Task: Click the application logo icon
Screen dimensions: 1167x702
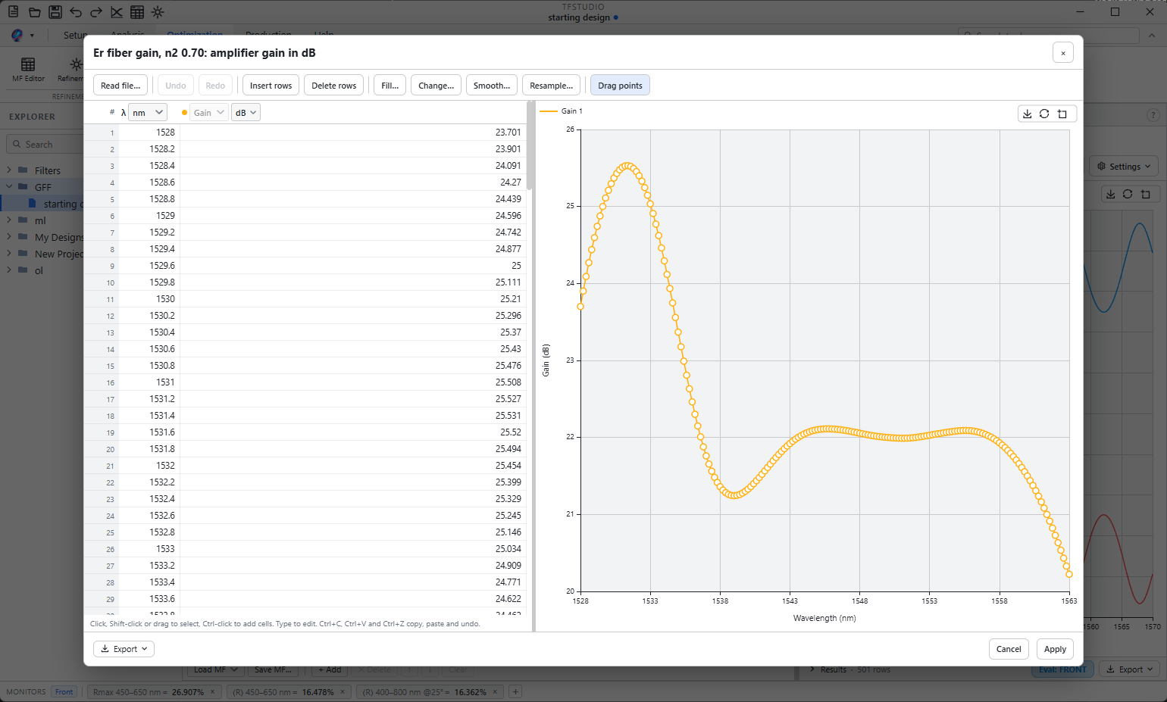Action: pos(17,35)
